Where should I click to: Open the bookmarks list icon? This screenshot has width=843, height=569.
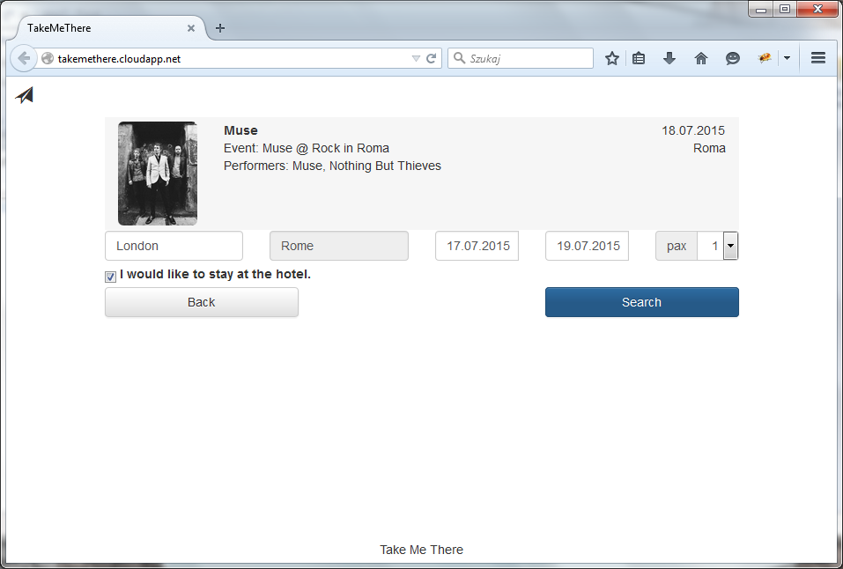[x=639, y=58]
